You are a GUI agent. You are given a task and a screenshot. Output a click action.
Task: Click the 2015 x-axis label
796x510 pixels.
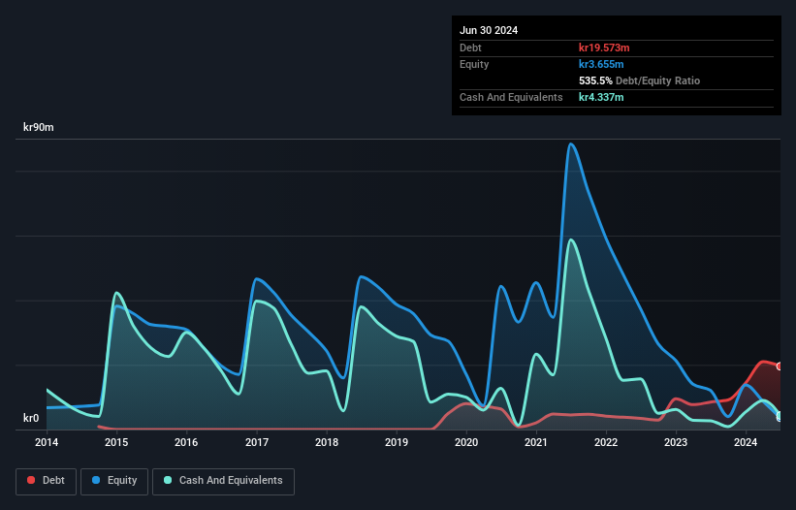(x=116, y=442)
